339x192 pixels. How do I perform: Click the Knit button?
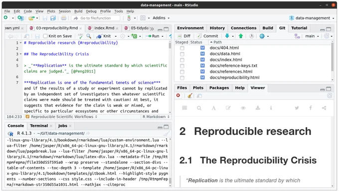(x=104, y=36)
